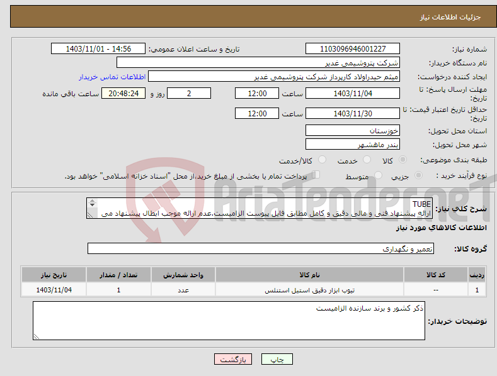Click the item name cell تیوب ابزار دقیق استیل استنلس

point(310,290)
